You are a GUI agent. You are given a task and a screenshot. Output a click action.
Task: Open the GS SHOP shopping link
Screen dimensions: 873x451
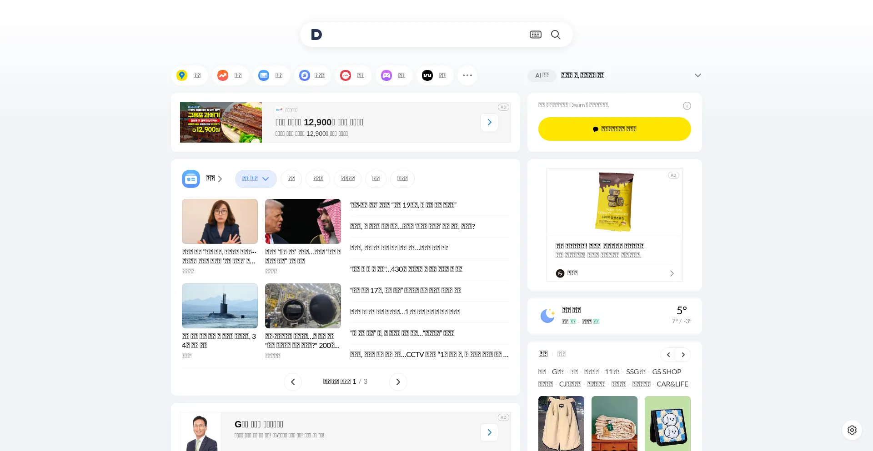coord(667,372)
